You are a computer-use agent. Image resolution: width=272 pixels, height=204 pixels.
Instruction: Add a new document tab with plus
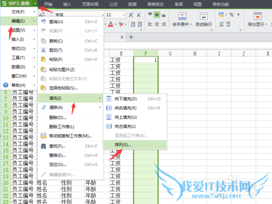(131, 37)
